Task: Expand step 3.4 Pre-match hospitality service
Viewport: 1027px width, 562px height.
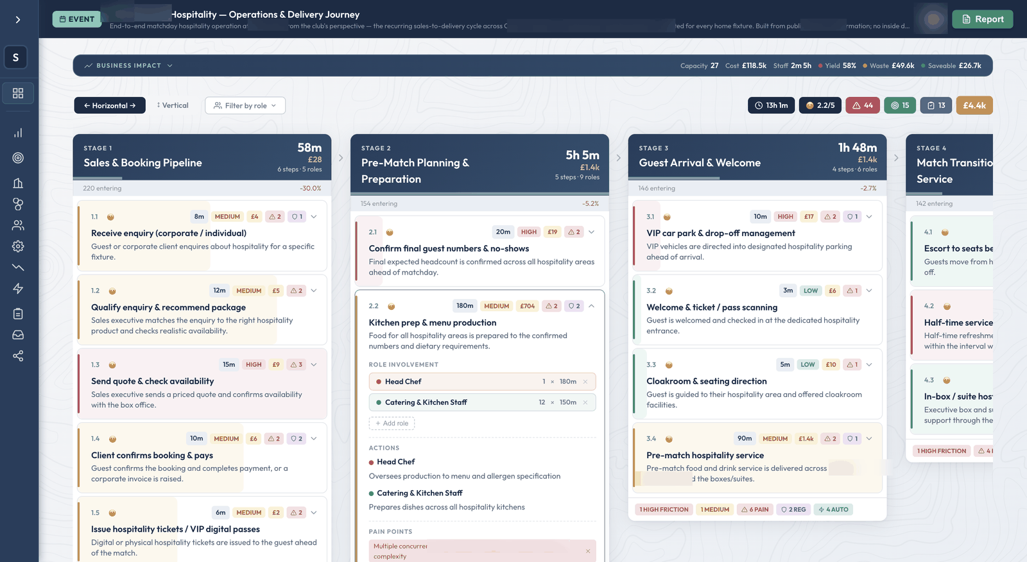Action: pyautogui.click(x=869, y=439)
